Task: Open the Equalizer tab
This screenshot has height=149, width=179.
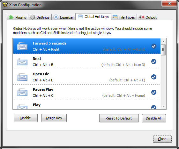Action: (63, 17)
